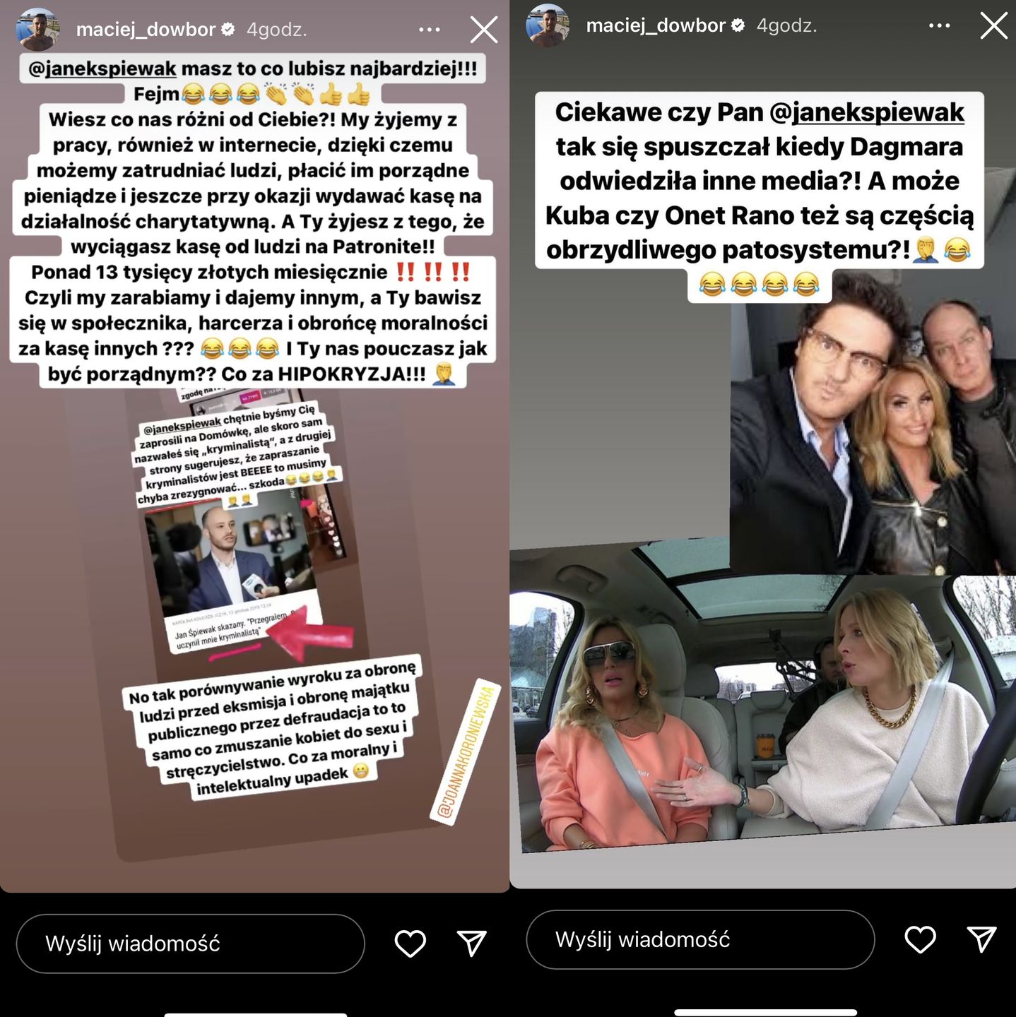Focus left 'Wyślij wiadomość' message field
The height and width of the screenshot is (1017, 1016).
click(x=190, y=944)
